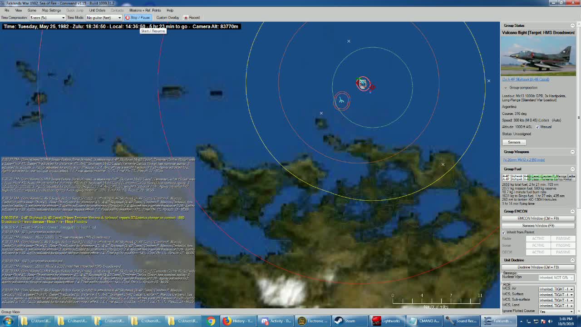
Task: Open the WCS, Sub-surface dropdown
Action: coord(556,300)
